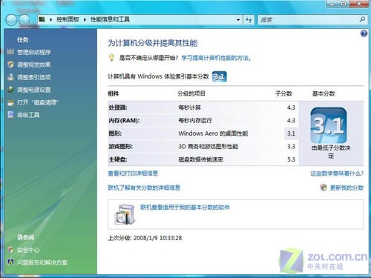
Task: Open the address bar history dropdown arrow
Action: [x=238, y=20]
